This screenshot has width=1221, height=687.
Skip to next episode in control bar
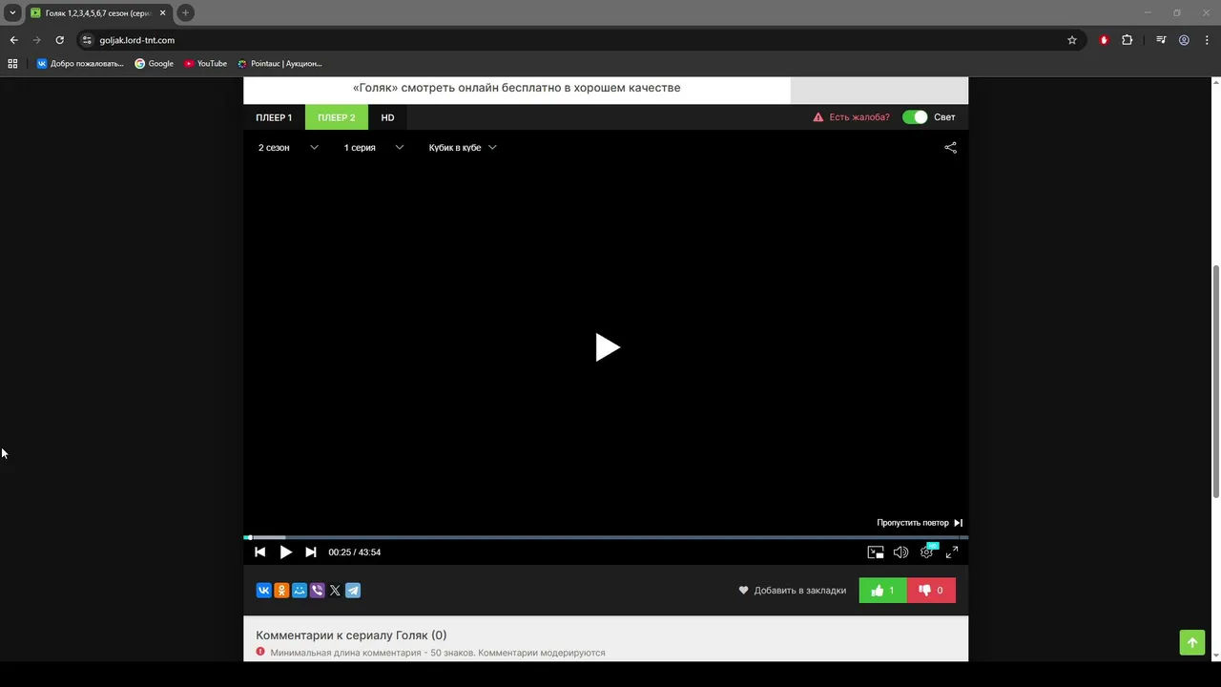tap(311, 552)
